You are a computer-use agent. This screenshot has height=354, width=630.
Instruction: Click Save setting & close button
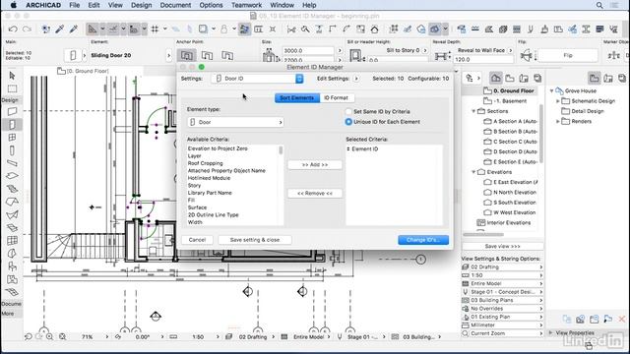tap(255, 240)
